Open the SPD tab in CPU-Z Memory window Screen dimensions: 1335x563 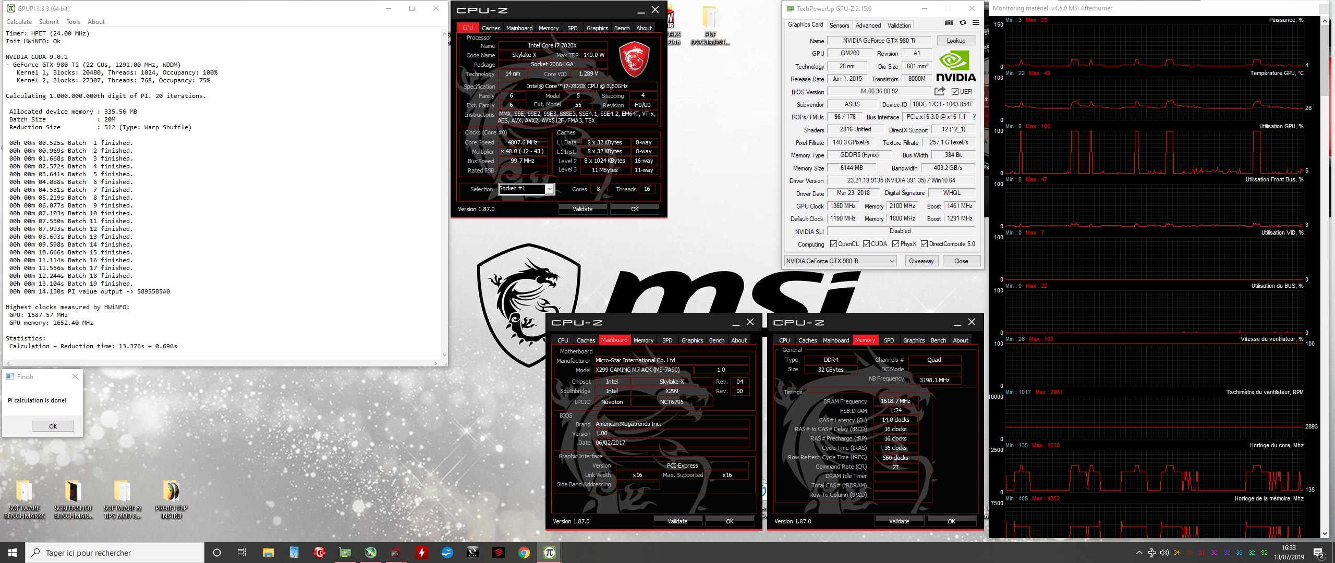click(889, 340)
